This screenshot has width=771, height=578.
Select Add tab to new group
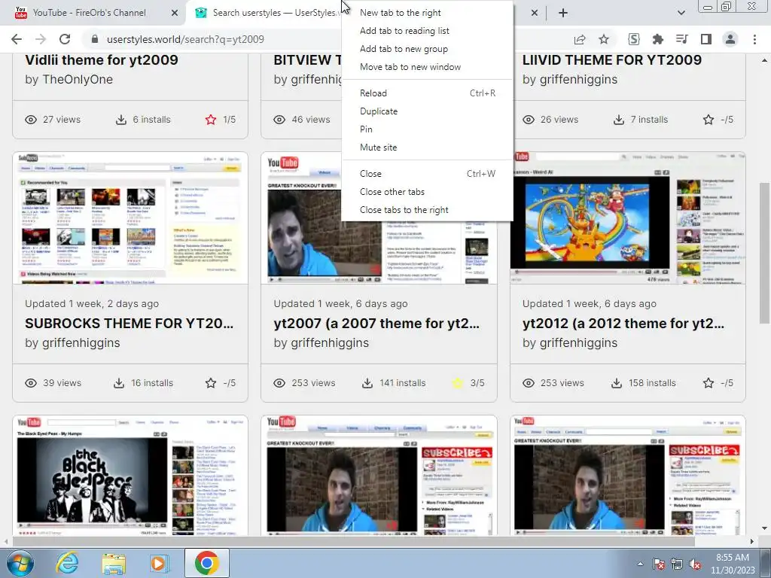(x=404, y=49)
